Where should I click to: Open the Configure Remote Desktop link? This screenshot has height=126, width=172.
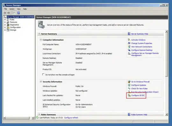coord(142,50)
